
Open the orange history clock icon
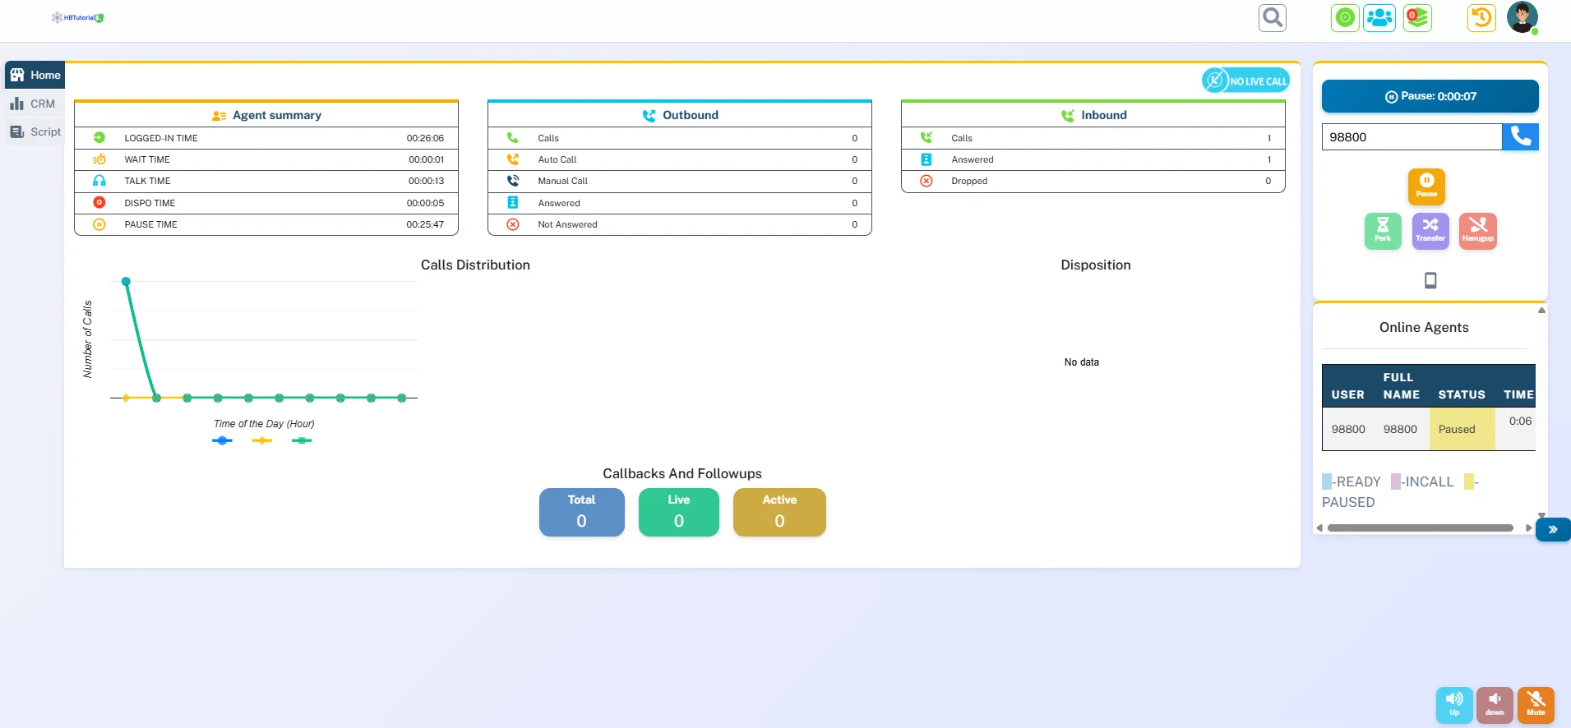coord(1481,17)
